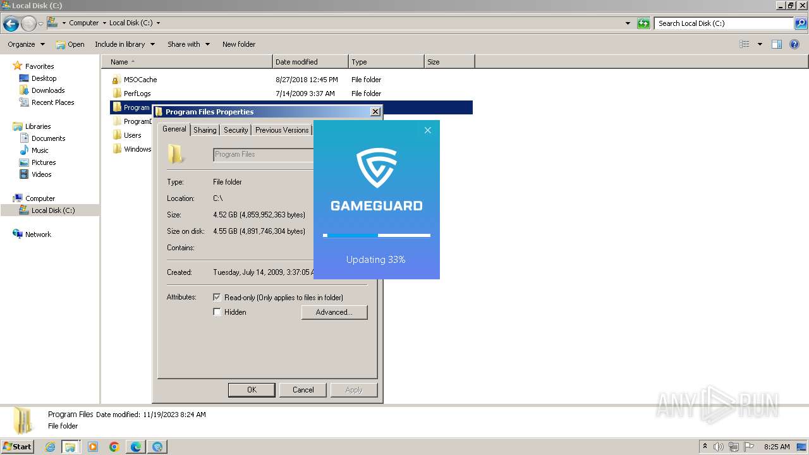Show hidden tray icons arrow
Image resolution: width=809 pixels, height=455 pixels.
705,446
